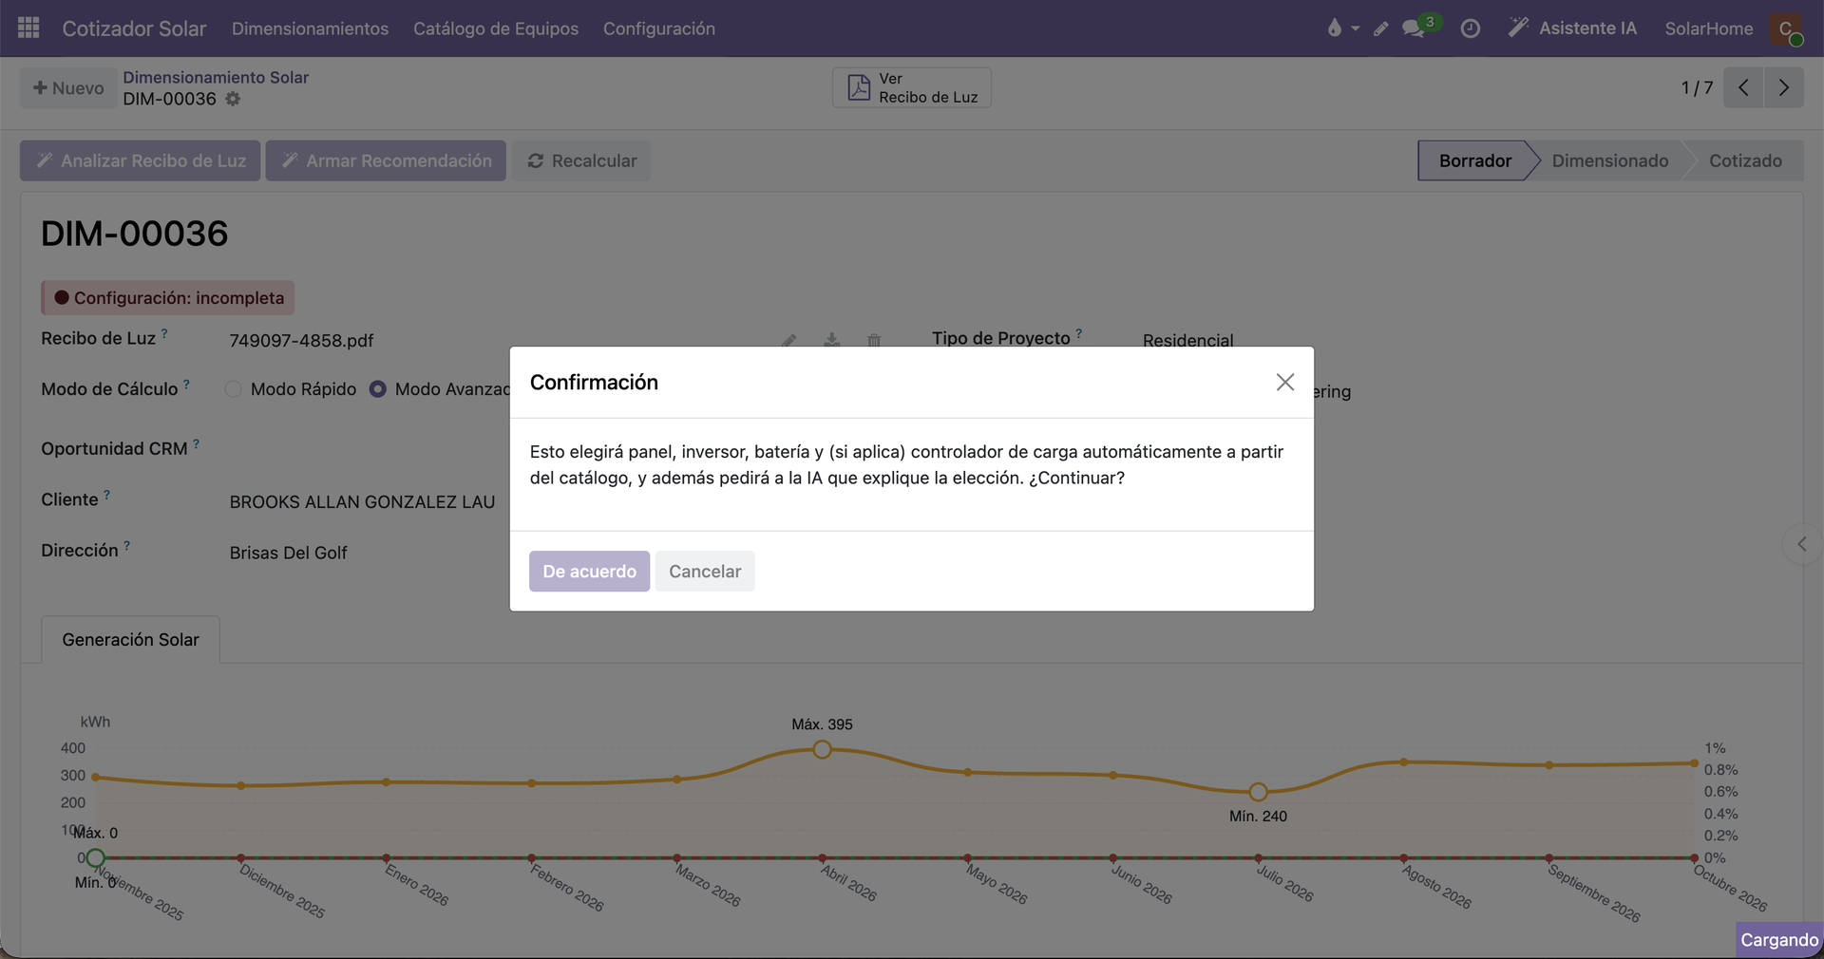The width and height of the screenshot is (1824, 959).
Task: Click the gear icon beside DIM-00036
Action: (x=233, y=99)
